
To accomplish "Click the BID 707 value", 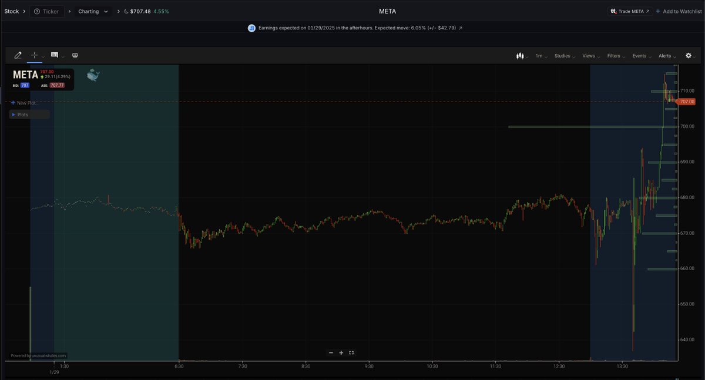I will click(25, 85).
